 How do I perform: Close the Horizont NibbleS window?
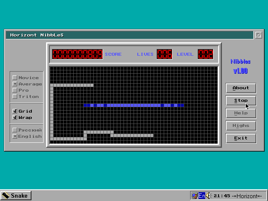click(x=258, y=35)
